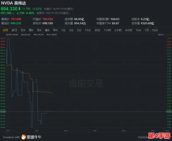The image size is (172, 141).
Task: Choose the 3分 three-minute interval
Action: [x=71, y=30]
